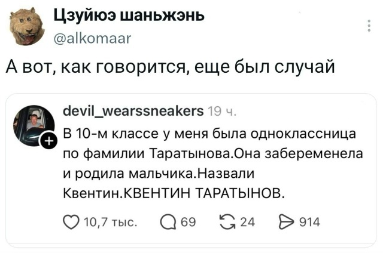
Task: Open devil_wearssneakers profile picture
Action: [34, 125]
